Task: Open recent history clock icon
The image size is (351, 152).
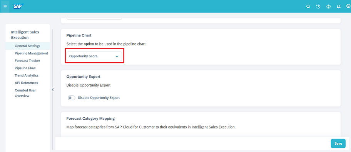Action: (318, 7)
